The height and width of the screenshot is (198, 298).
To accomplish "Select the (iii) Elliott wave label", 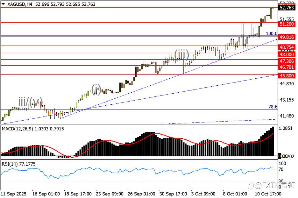I will click(182, 54).
